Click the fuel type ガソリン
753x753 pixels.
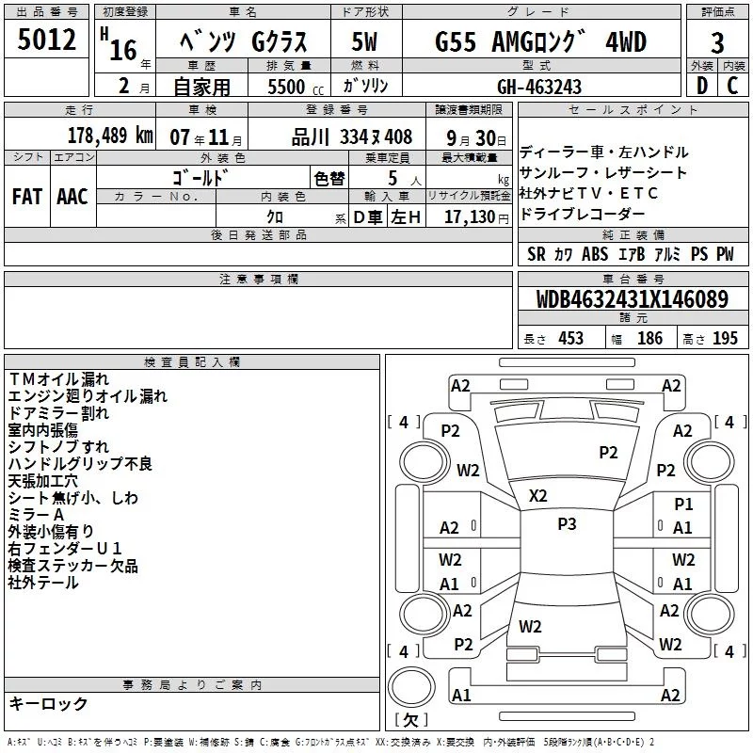point(365,86)
